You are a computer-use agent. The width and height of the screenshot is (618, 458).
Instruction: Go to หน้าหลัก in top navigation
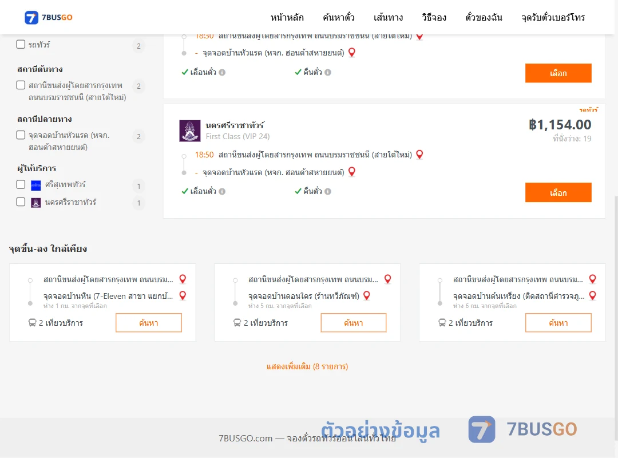coord(287,17)
